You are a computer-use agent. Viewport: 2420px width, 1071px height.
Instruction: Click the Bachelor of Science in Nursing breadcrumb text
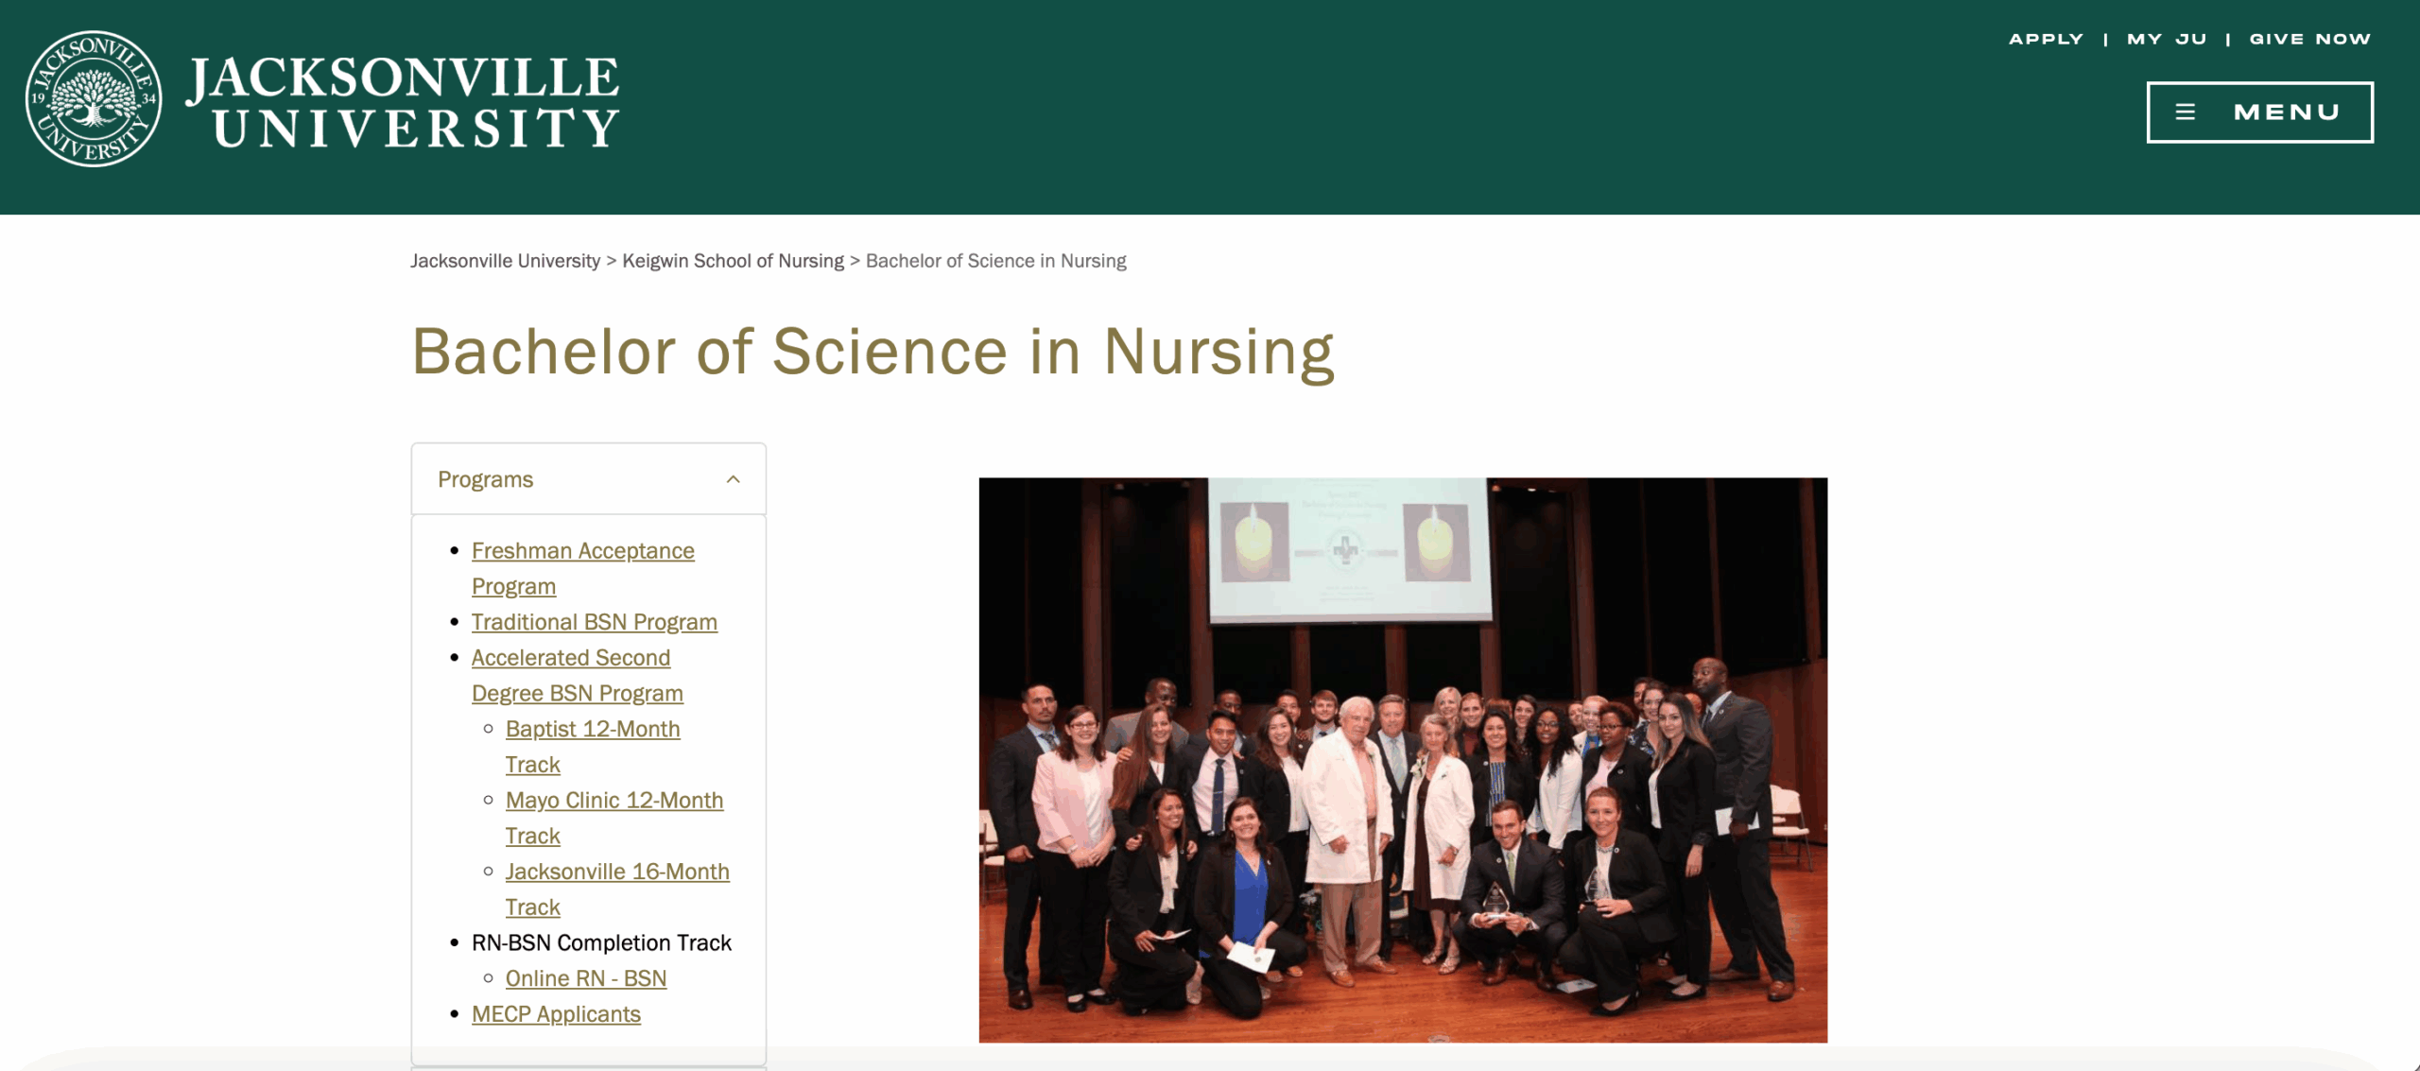click(x=995, y=261)
